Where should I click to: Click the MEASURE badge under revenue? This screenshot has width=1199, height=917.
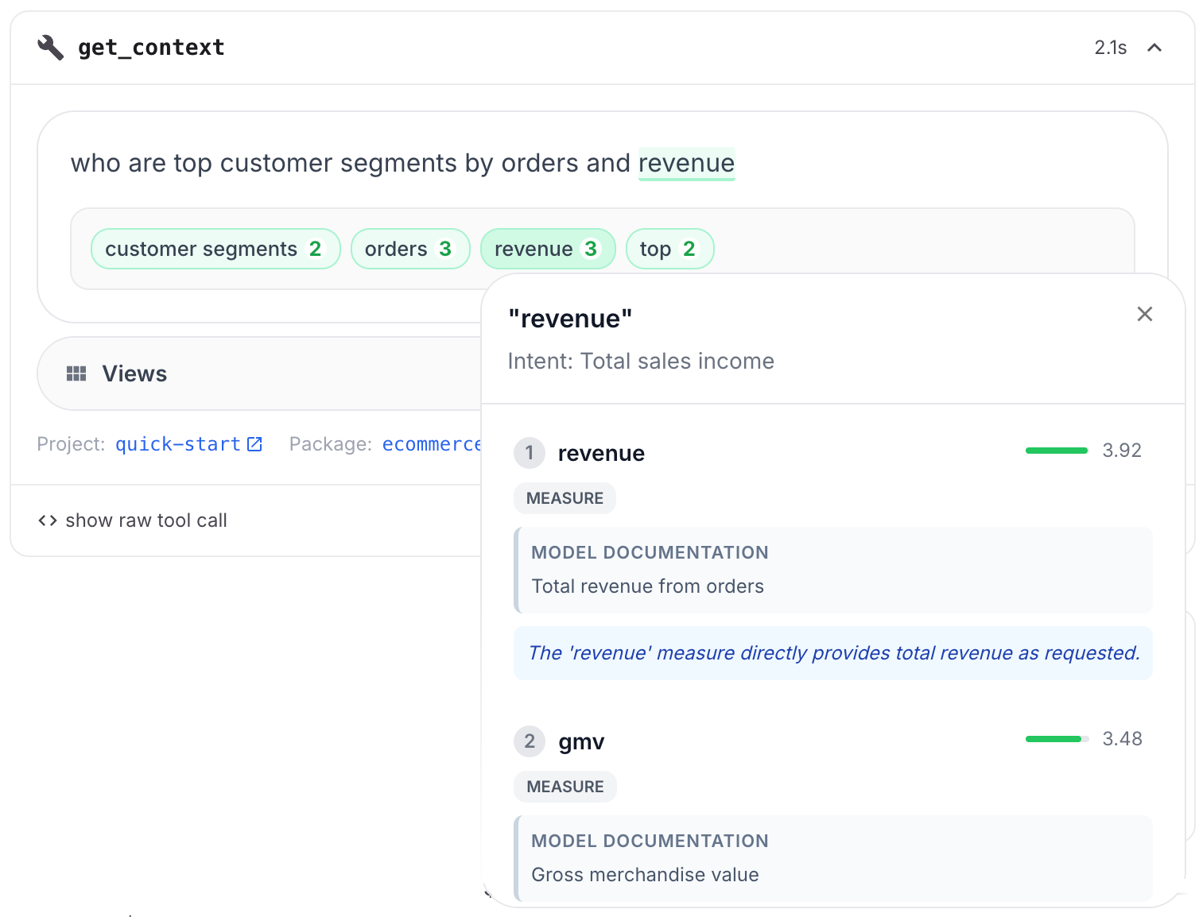coord(565,497)
